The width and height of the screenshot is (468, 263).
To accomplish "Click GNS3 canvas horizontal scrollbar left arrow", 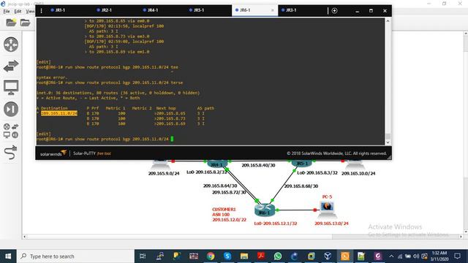I will (x=24, y=237).
